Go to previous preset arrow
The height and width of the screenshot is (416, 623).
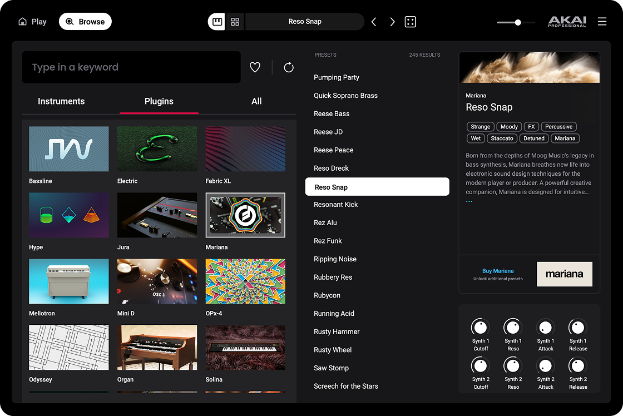click(x=374, y=22)
